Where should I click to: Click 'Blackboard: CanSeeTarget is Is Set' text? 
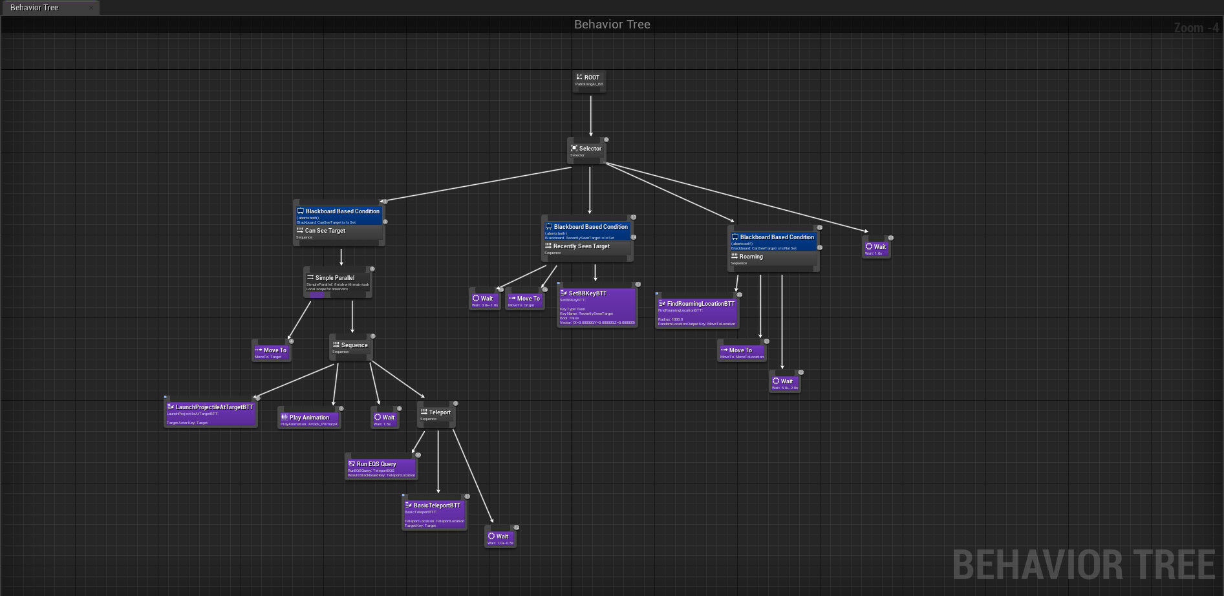[326, 222]
